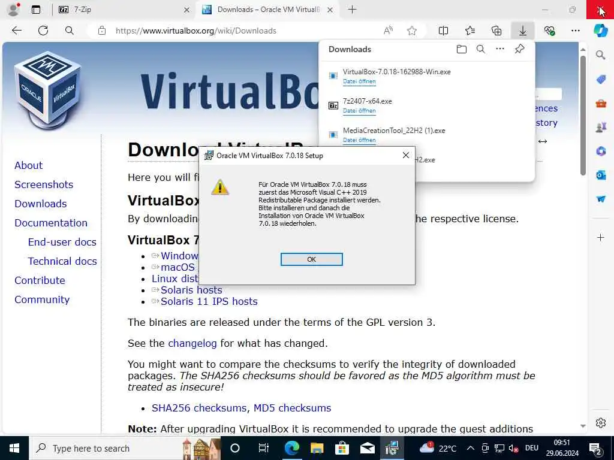614x460 pixels.
Task: Toggle the Downloads toolbar button
Action: pos(523,31)
